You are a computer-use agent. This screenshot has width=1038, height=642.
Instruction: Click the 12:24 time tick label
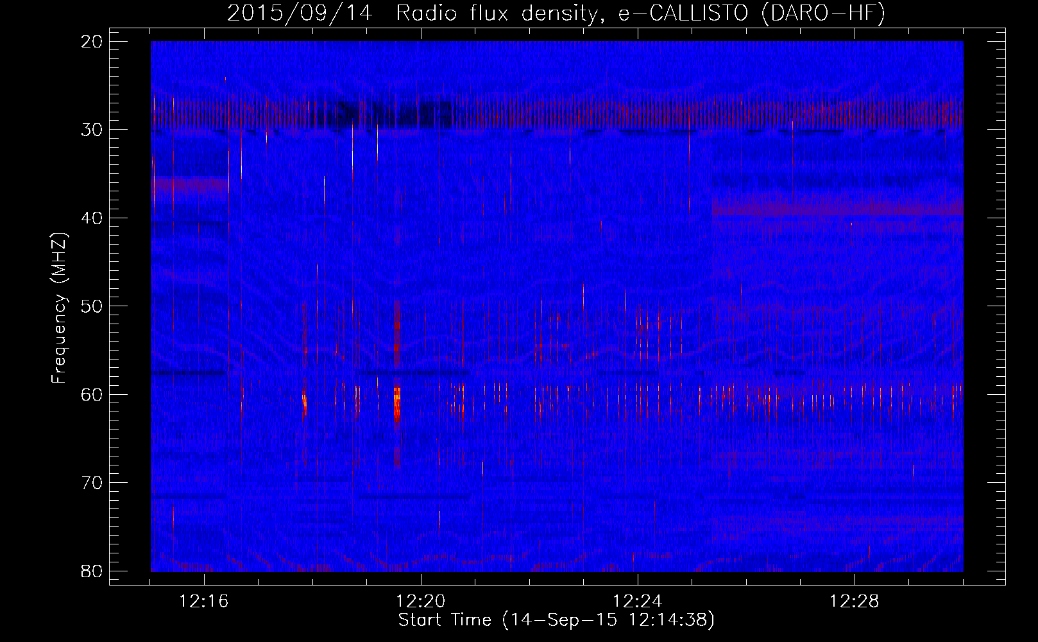(x=638, y=602)
